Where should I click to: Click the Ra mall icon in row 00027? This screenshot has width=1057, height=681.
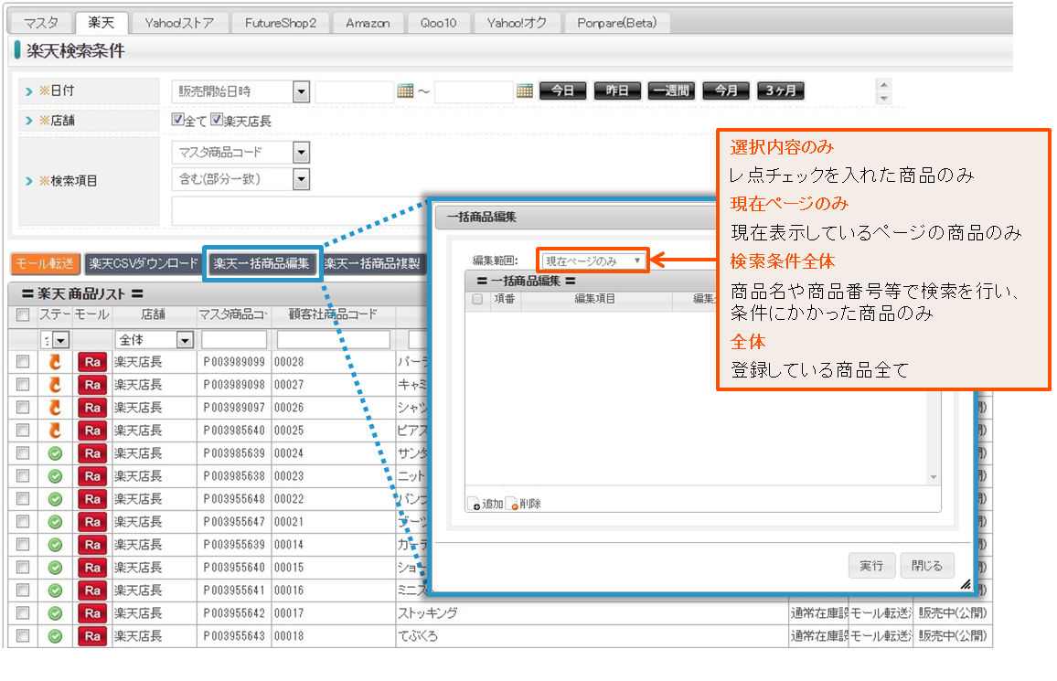pos(92,386)
